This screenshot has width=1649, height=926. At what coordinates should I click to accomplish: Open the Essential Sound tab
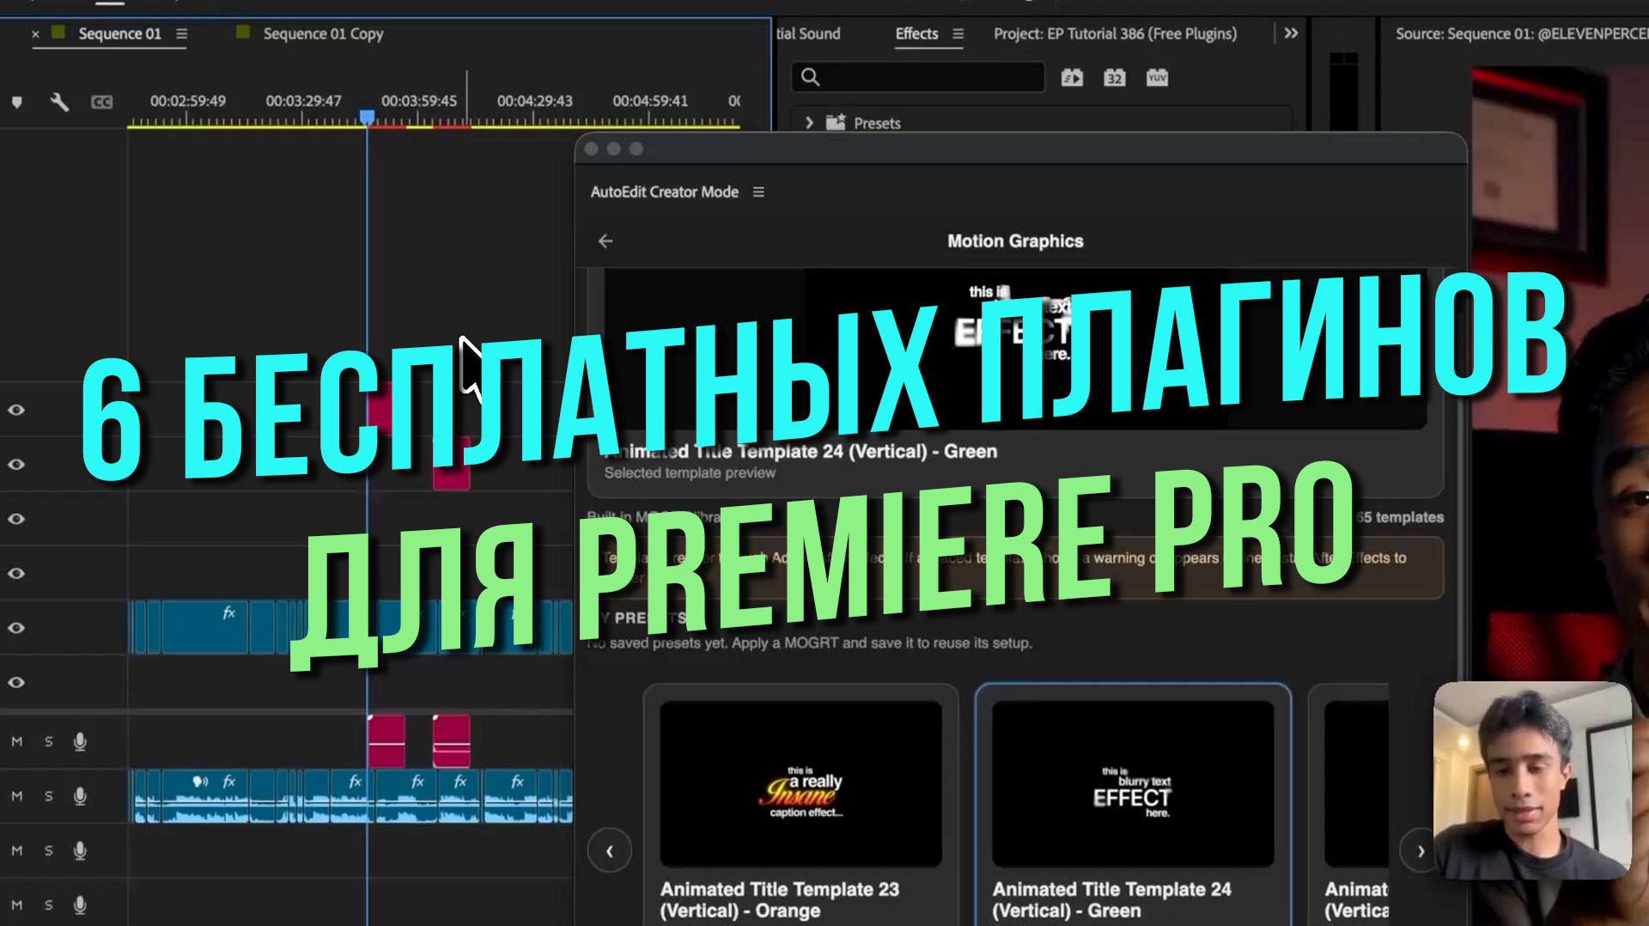tap(808, 34)
